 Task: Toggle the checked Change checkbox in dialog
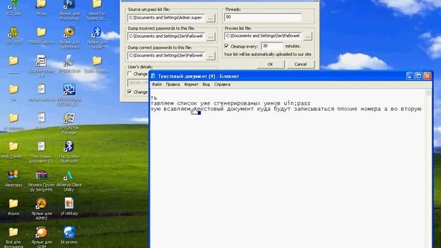click(x=130, y=92)
